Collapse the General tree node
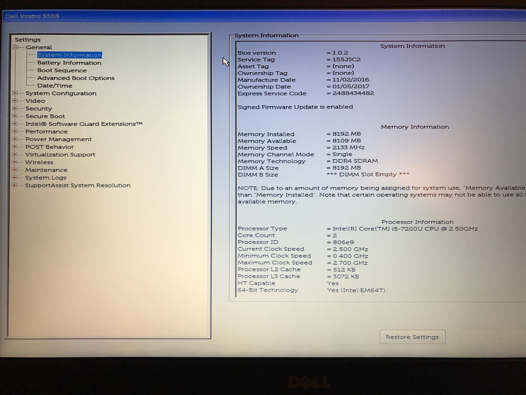526x395 pixels. coord(15,47)
